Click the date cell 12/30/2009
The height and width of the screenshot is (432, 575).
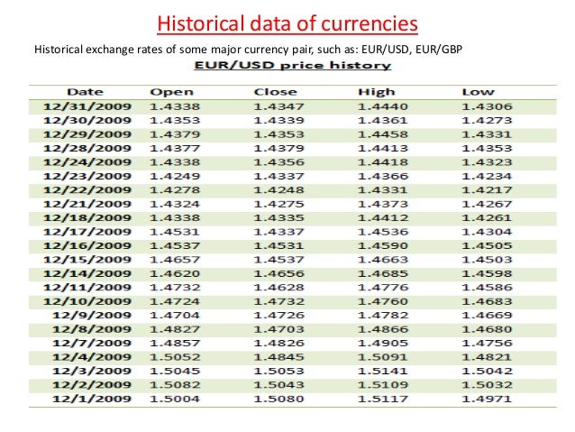[x=87, y=121]
